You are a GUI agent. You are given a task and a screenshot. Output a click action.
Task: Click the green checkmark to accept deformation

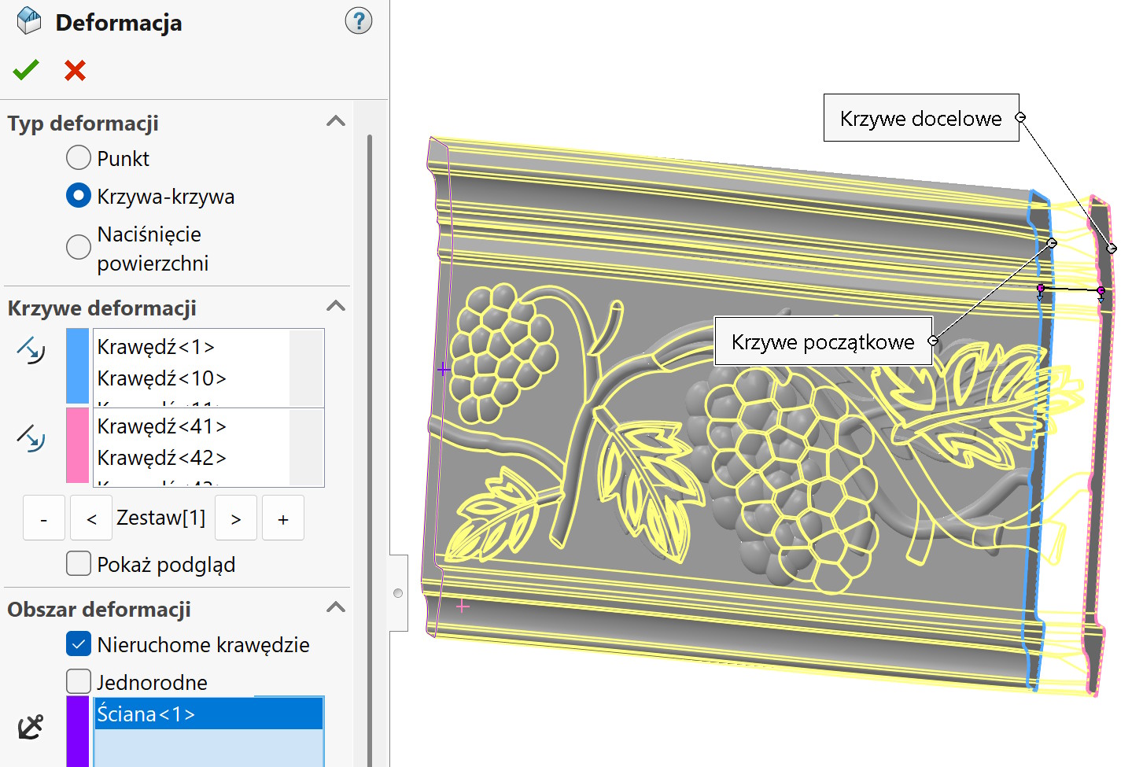25,70
